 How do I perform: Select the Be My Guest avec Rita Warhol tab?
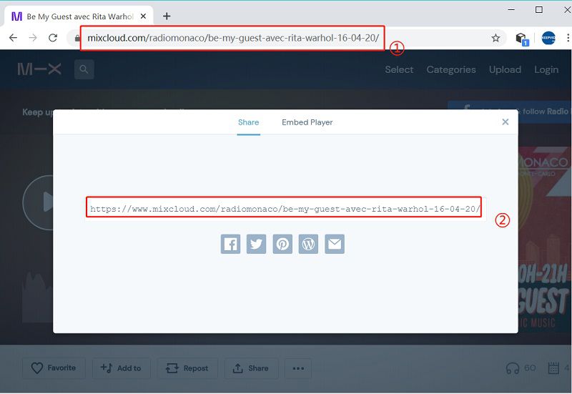(x=79, y=16)
